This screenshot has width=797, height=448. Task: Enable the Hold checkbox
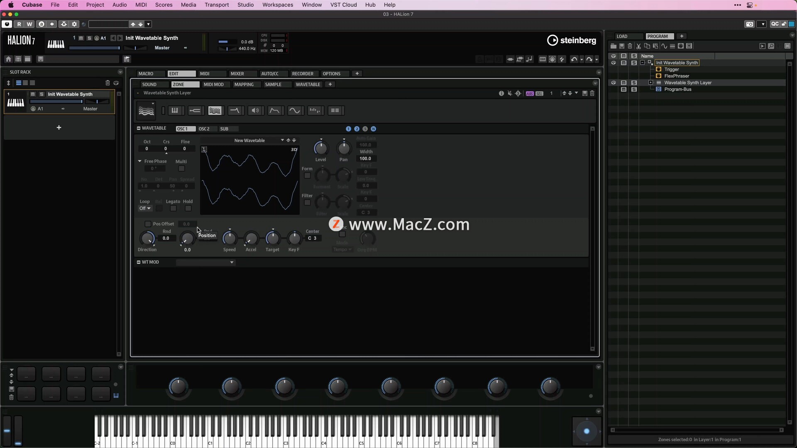click(188, 208)
